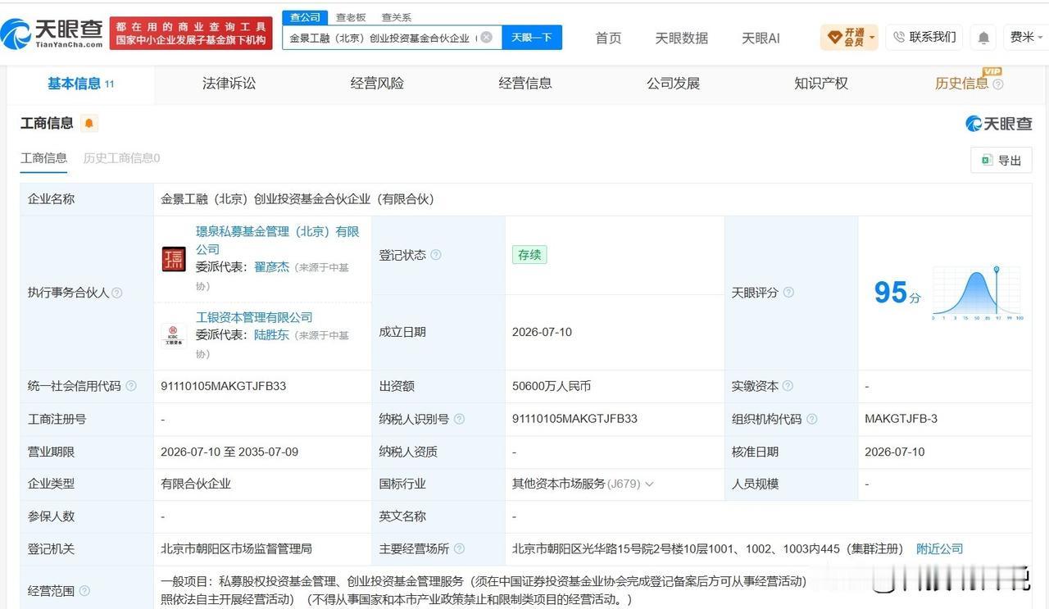Click the help icon next to 经营范围
Screen dimensions: 1049x609
[x=84, y=591]
